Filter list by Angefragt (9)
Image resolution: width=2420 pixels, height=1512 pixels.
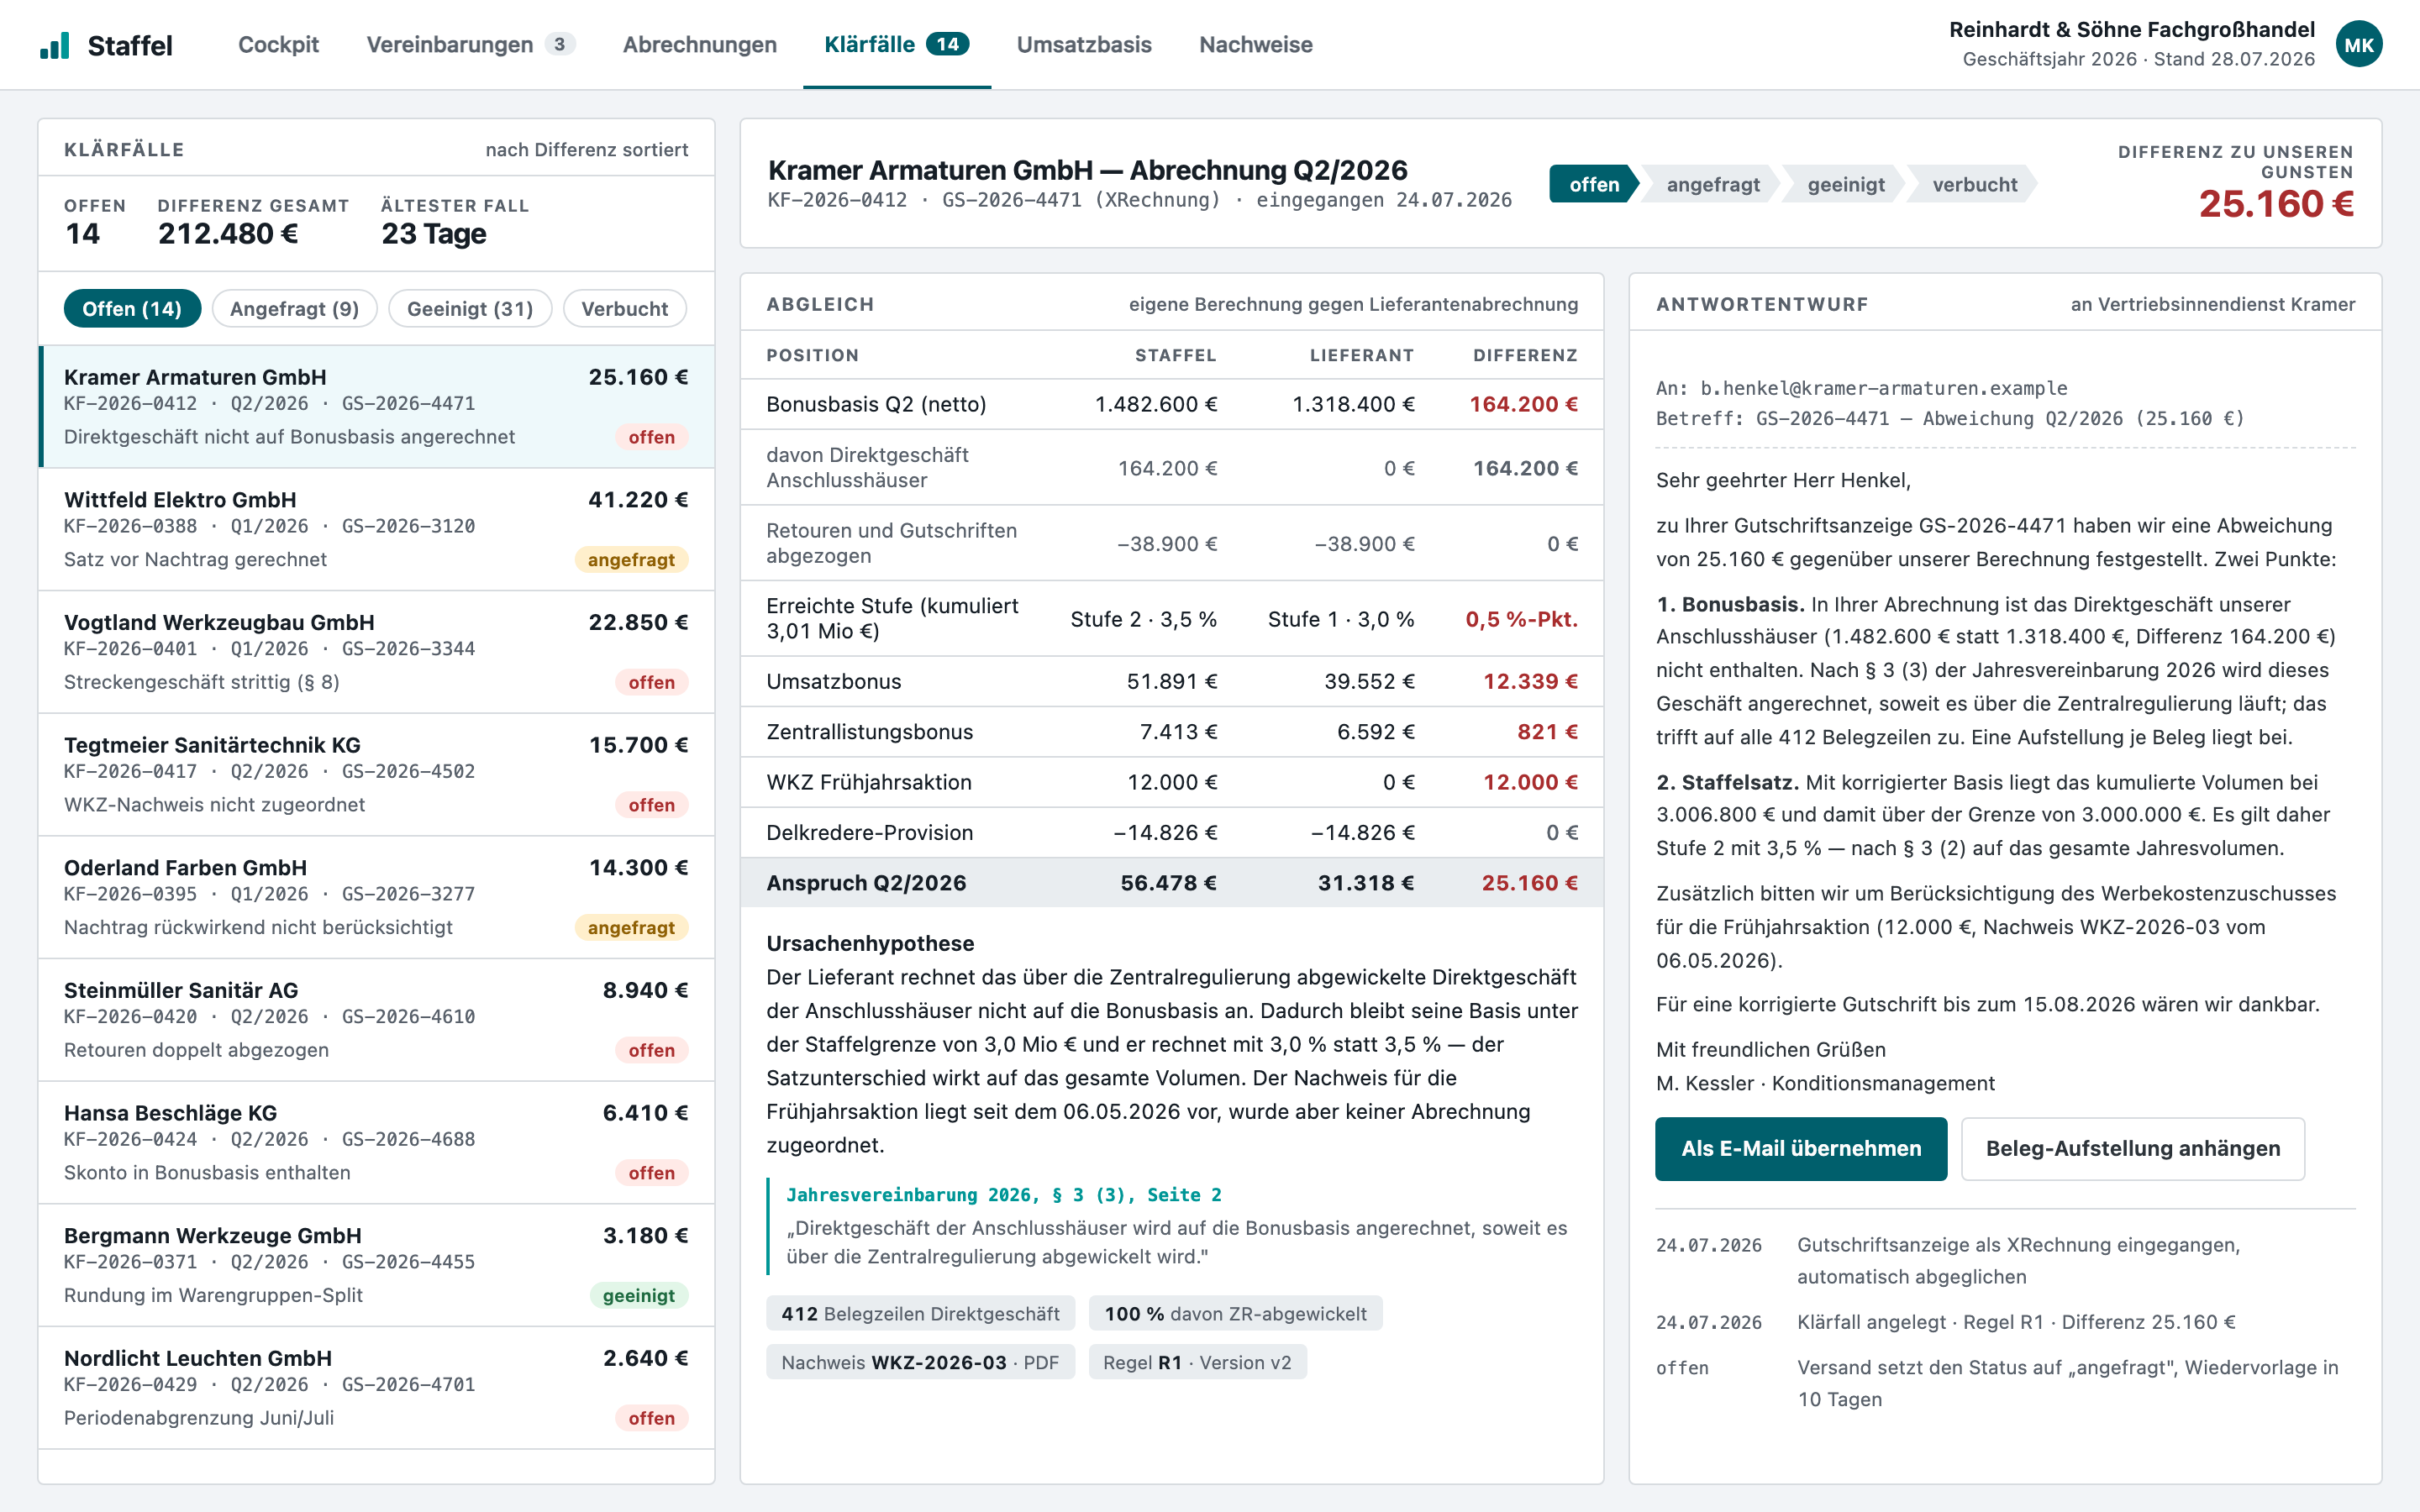point(294,309)
